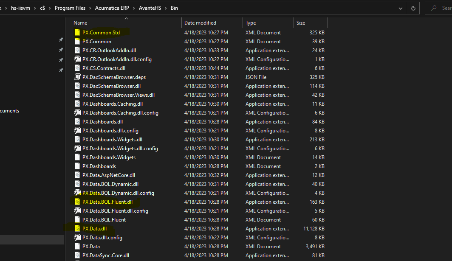Click the PX.DacSchemaBrowser.Views.dll file icon

[x=77, y=95]
